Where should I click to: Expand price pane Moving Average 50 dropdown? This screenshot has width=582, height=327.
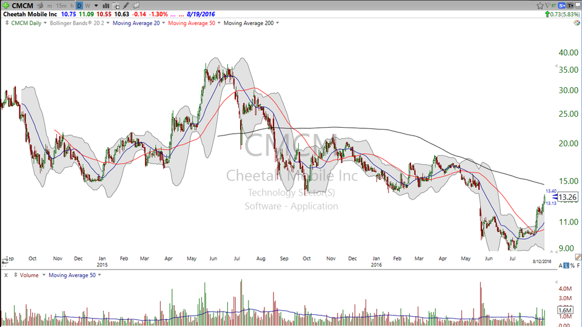219,23
